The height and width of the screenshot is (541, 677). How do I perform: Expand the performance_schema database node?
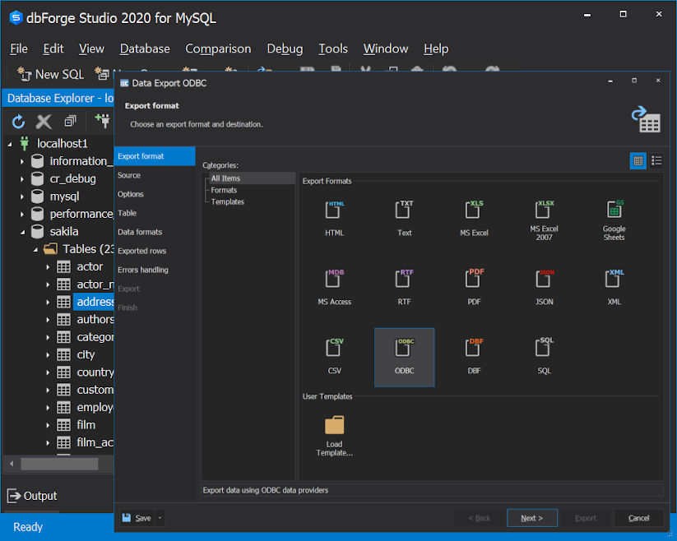coord(22,215)
